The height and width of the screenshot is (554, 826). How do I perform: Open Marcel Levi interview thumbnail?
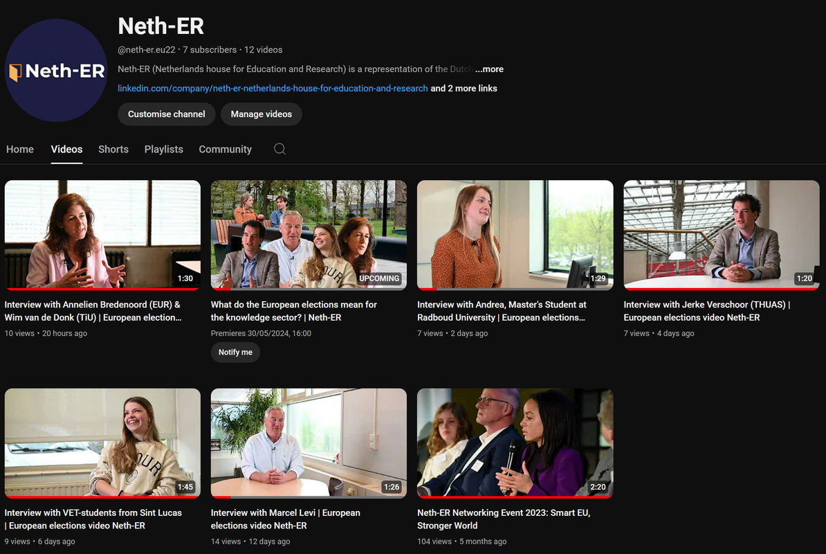tap(309, 443)
